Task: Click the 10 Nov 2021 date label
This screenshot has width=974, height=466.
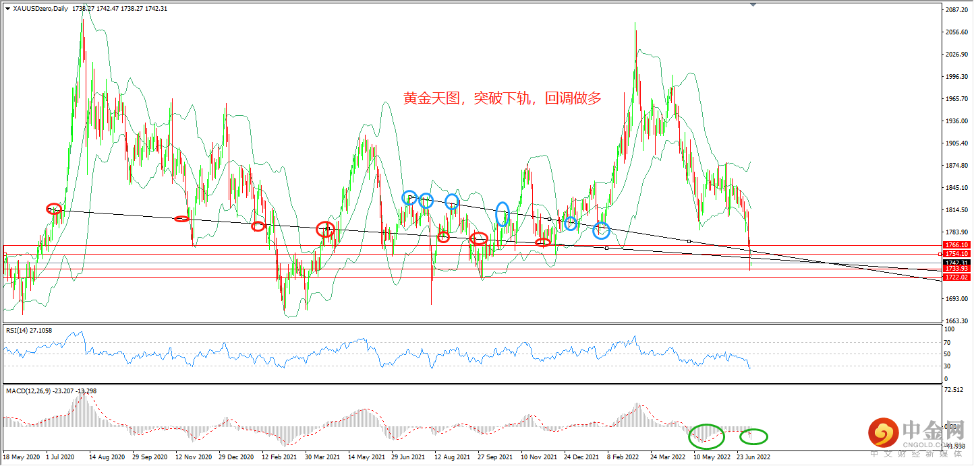Action: coord(540,457)
